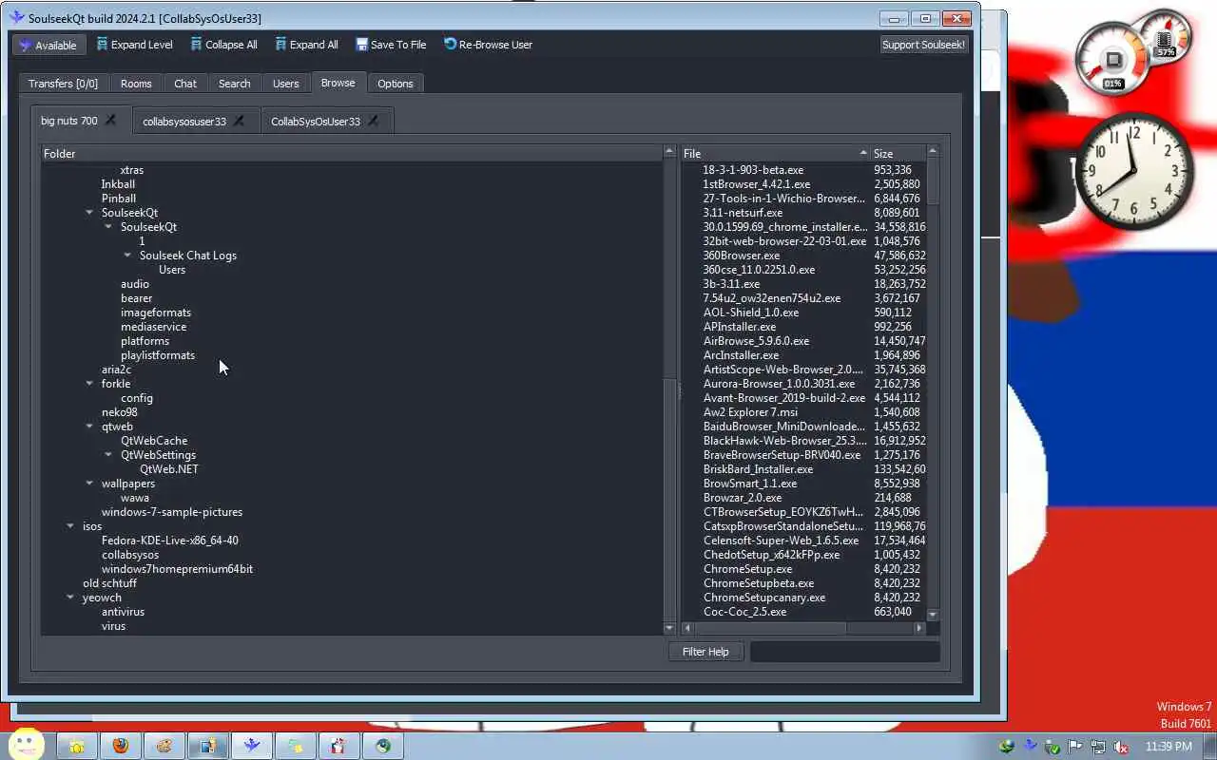This screenshot has height=760, width=1217.
Task: Select the big nuts 700 user tab
Action: [69, 121]
